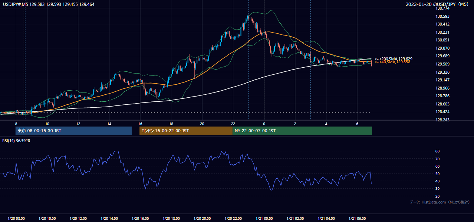The height and width of the screenshot is (222, 474).
Task: Click price axis value 128.786
Action: point(442,96)
